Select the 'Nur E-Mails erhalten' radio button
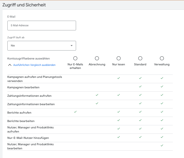 click(75, 58)
